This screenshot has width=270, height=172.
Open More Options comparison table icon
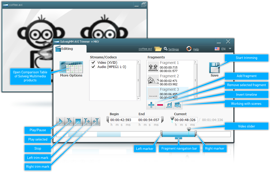(71, 67)
